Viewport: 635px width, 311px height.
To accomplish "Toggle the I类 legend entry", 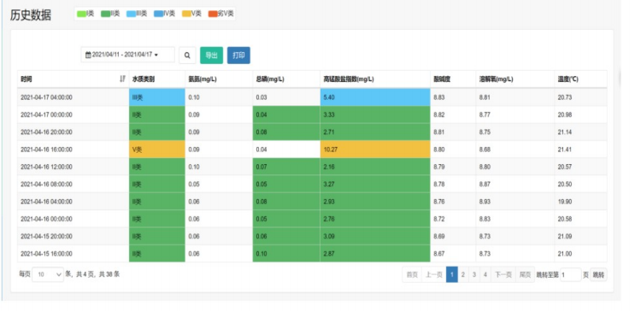I will 85,14.
